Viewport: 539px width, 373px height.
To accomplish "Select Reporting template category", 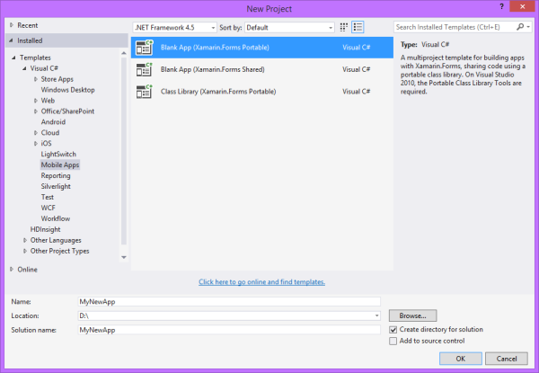I will point(56,175).
